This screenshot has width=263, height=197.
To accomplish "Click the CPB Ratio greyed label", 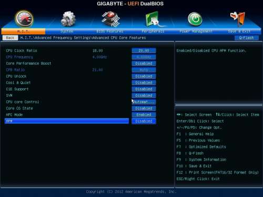I will 15,70.
